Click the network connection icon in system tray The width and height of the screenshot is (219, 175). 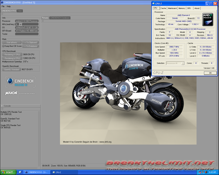[200, 172]
